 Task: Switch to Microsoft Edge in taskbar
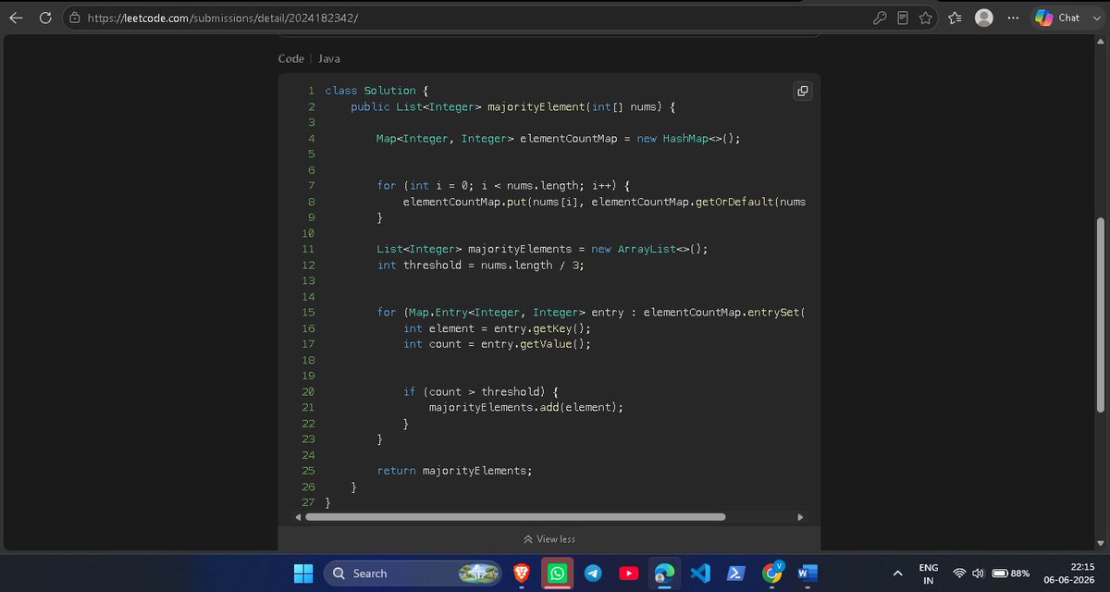pyautogui.click(x=663, y=573)
